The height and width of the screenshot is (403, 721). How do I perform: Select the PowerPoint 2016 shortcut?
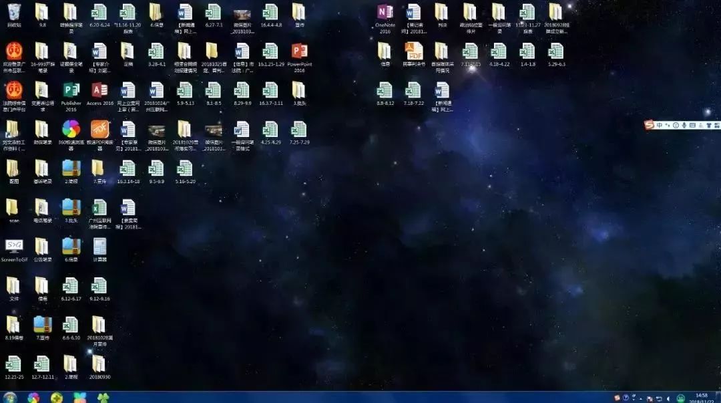click(x=299, y=51)
